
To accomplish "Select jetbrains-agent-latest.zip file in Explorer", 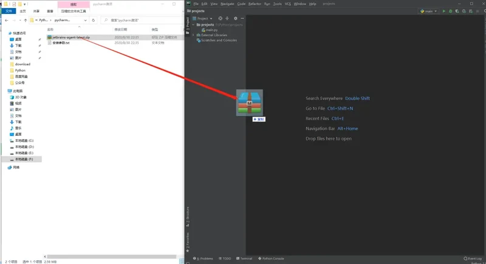I will [x=71, y=37].
